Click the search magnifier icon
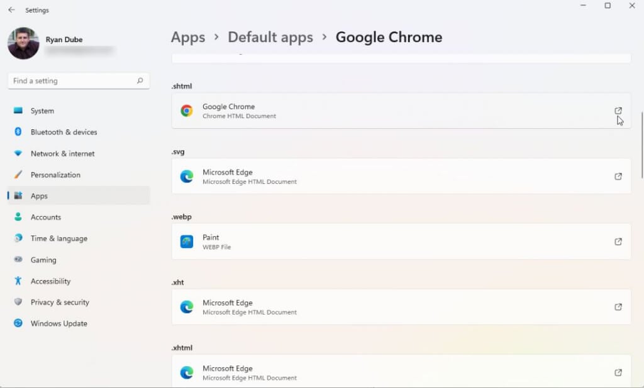Image resolution: width=644 pixels, height=388 pixels. click(x=140, y=81)
